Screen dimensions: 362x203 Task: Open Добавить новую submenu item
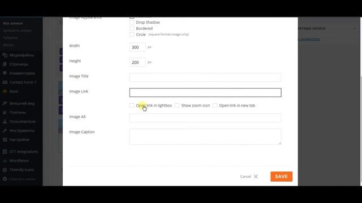coord(17,30)
